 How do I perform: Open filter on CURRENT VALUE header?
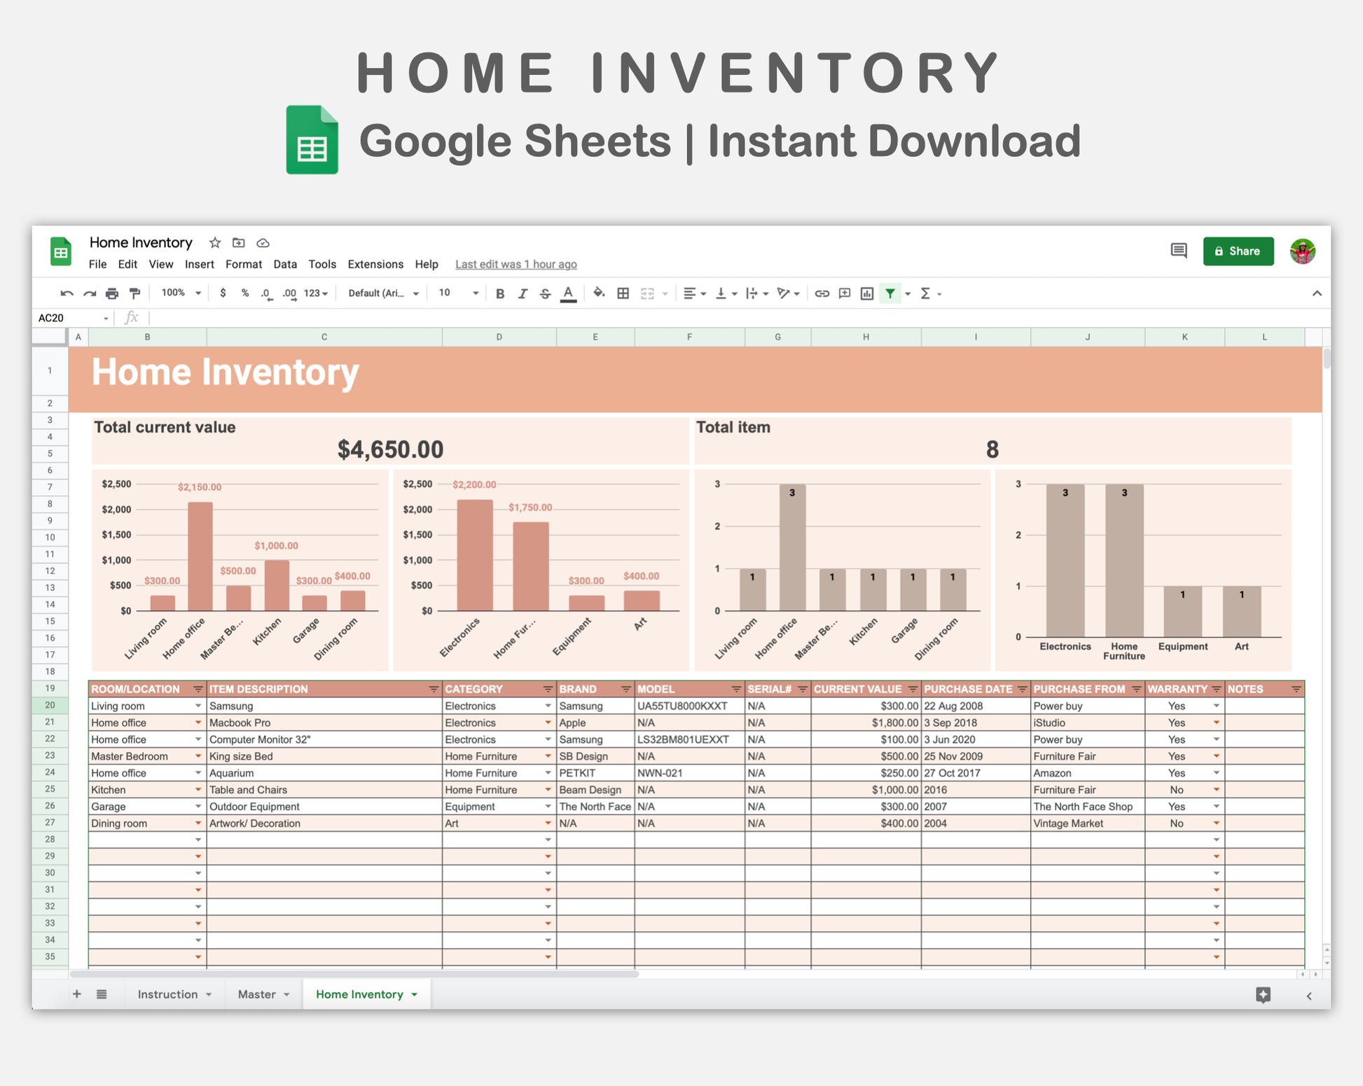[x=912, y=690]
